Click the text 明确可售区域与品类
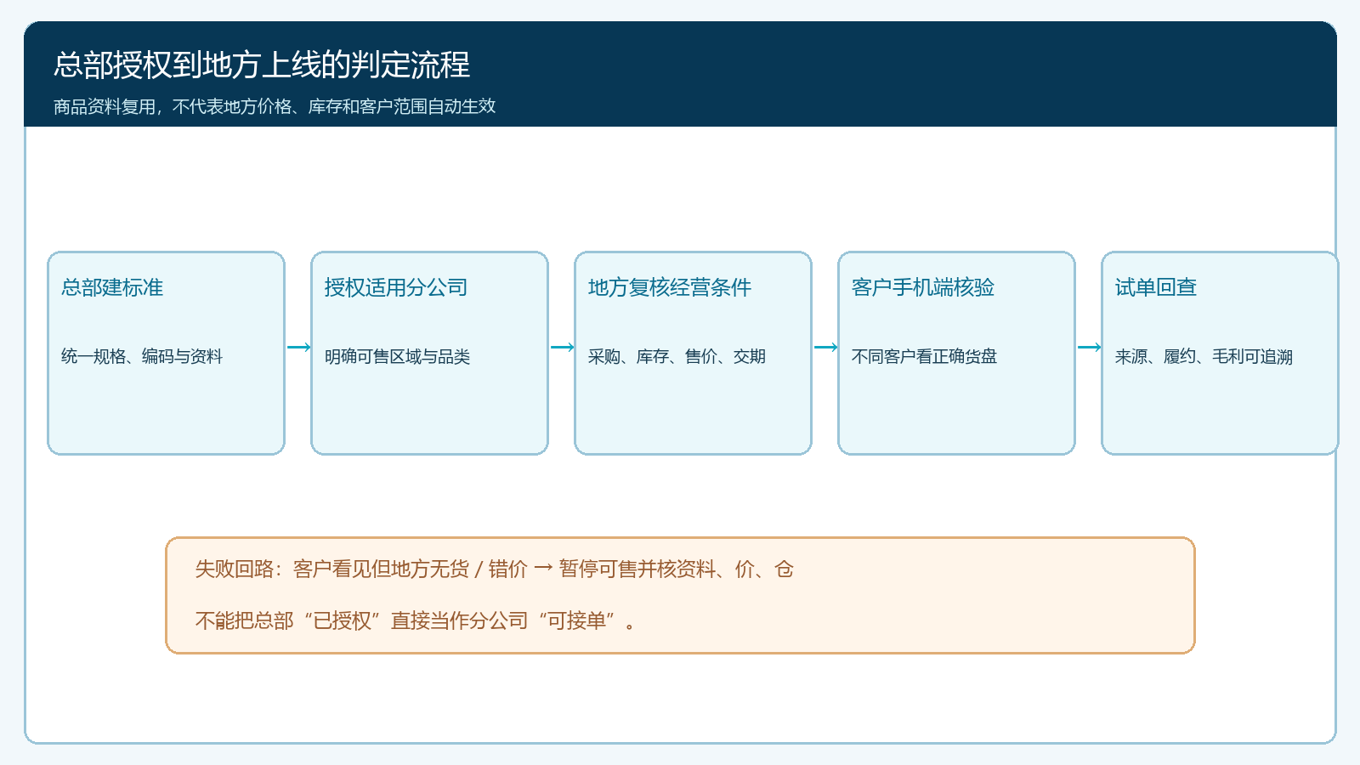This screenshot has width=1360, height=765. pos(398,356)
